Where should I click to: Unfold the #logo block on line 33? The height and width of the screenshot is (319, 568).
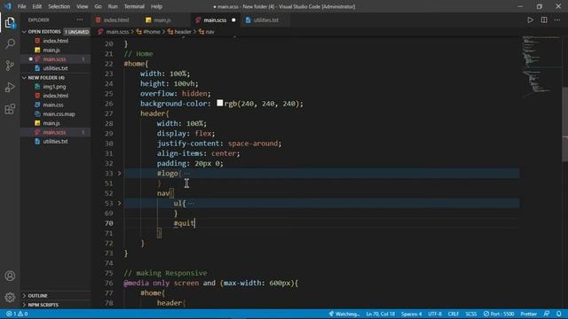click(x=119, y=174)
